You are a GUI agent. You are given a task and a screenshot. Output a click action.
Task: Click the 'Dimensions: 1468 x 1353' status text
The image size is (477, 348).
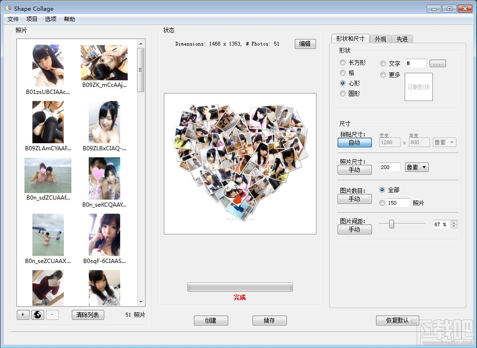tap(208, 44)
